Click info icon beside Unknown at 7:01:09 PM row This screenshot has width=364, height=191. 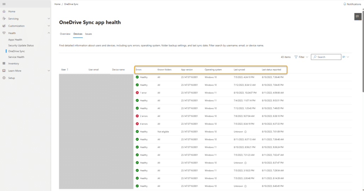point(245,132)
